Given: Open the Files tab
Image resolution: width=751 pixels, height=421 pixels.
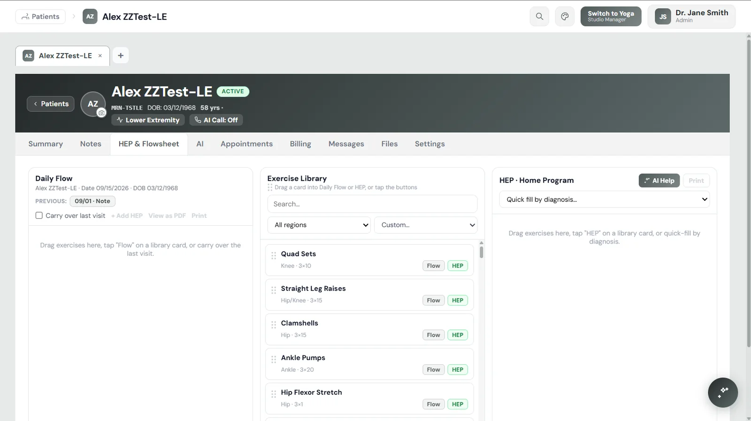Looking at the screenshot, I should (390, 144).
